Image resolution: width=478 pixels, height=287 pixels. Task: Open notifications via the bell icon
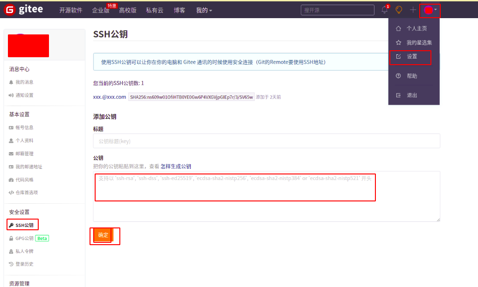[383, 9]
